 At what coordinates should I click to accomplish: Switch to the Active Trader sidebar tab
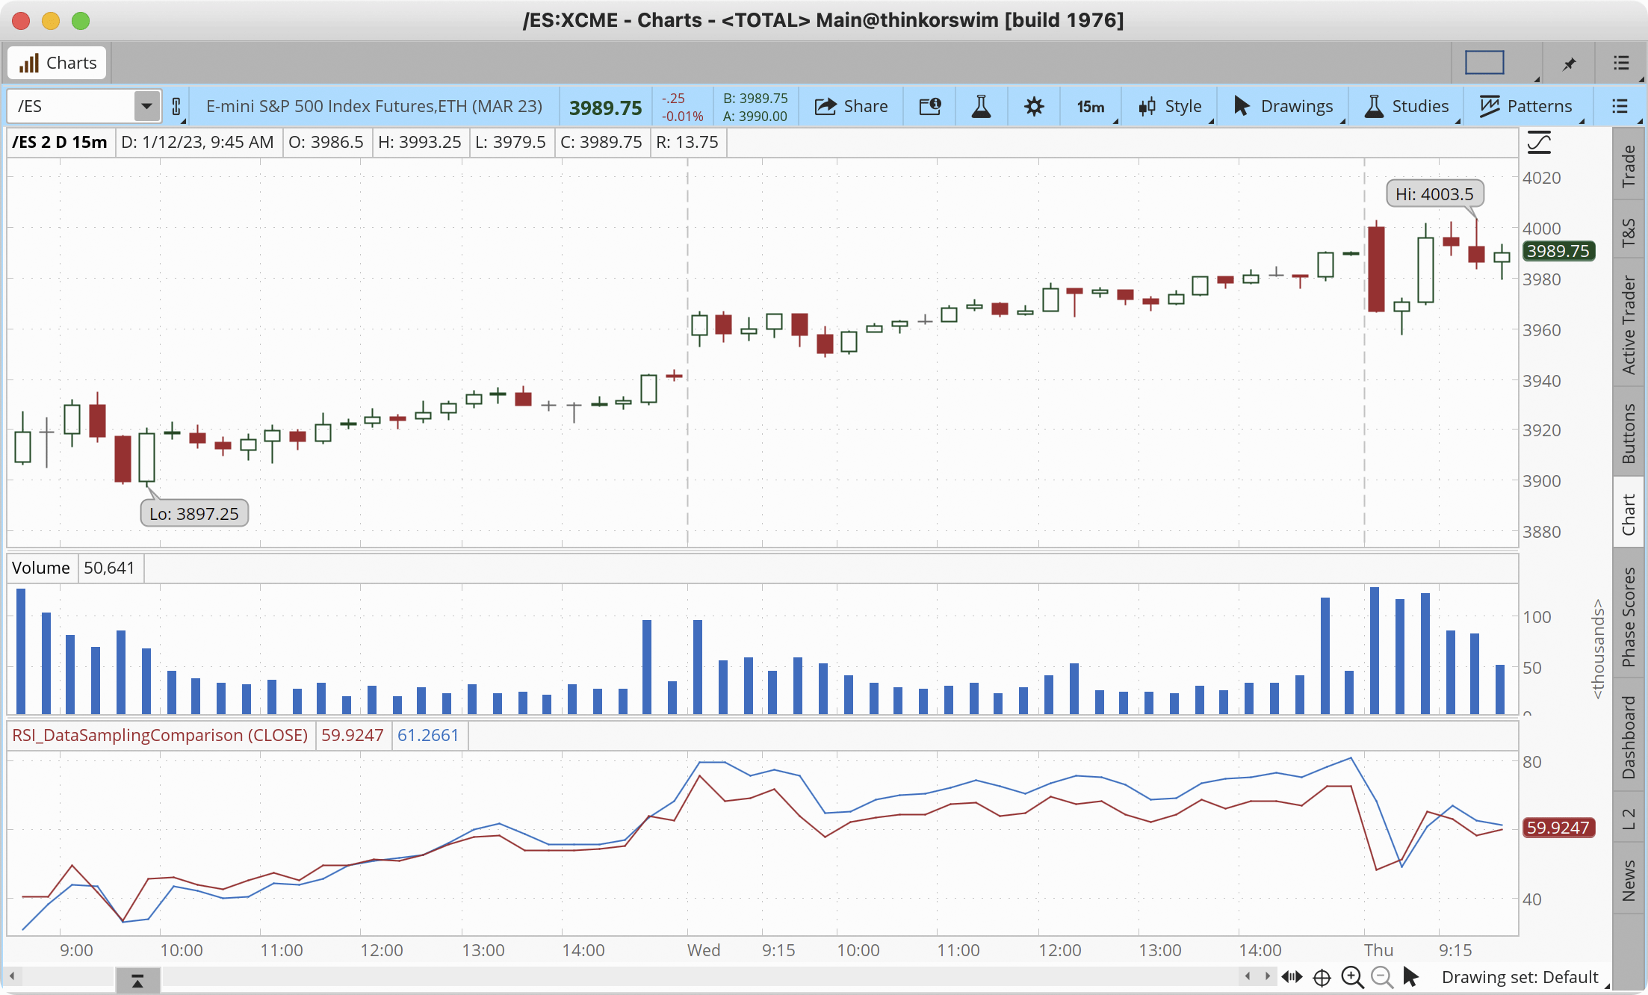coord(1629,324)
